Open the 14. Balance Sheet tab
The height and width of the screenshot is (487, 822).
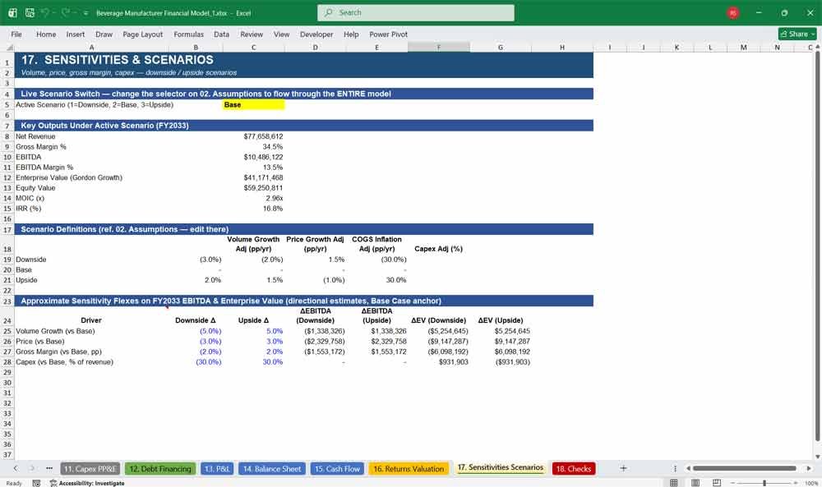pyautogui.click(x=271, y=469)
